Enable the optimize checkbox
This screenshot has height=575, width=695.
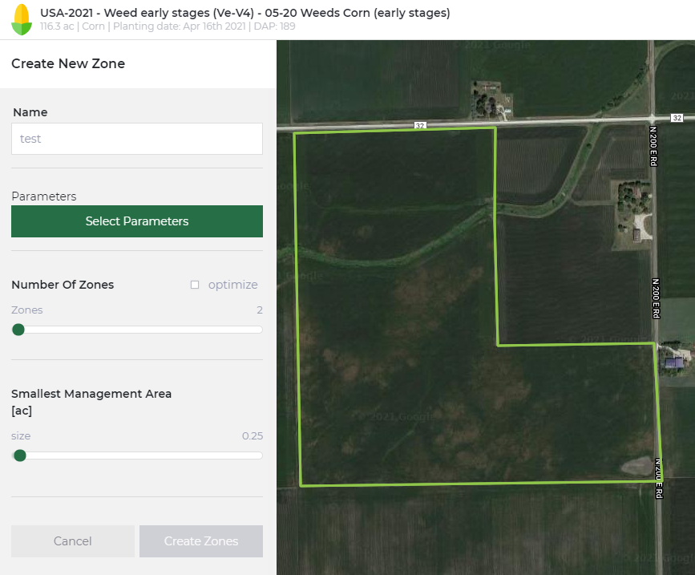coord(195,285)
